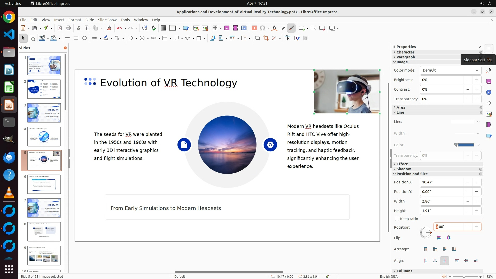Image resolution: width=496 pixels, height=279 pixels.
Task: Toggle the Shadow toolbar button
Action: (257, 38)
